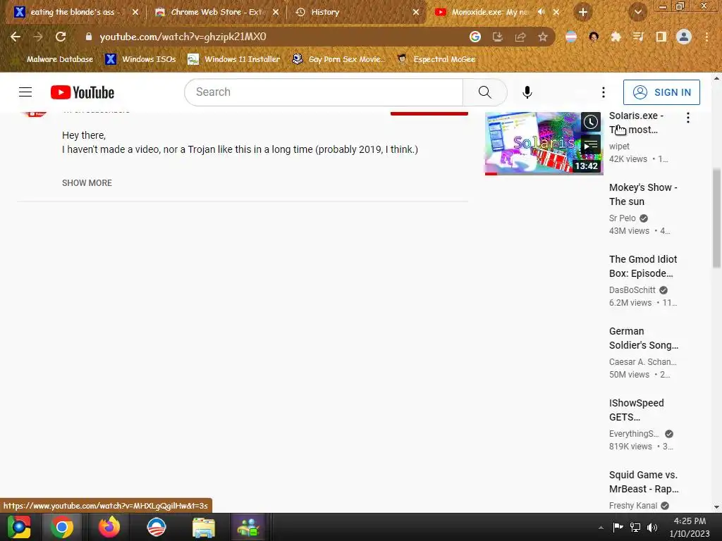The image size is (722, 541).
Task: Click the scrollbar down arrow
Action: [716, 506]
